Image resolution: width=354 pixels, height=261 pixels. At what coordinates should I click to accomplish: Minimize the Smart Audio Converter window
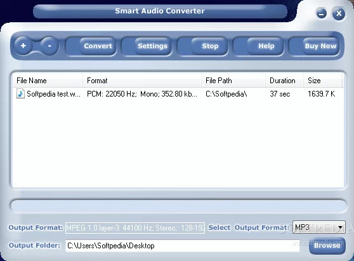point(322,13)
